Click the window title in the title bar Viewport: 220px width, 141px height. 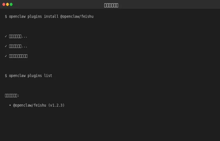pyautogui.click(x=111, y=5)
